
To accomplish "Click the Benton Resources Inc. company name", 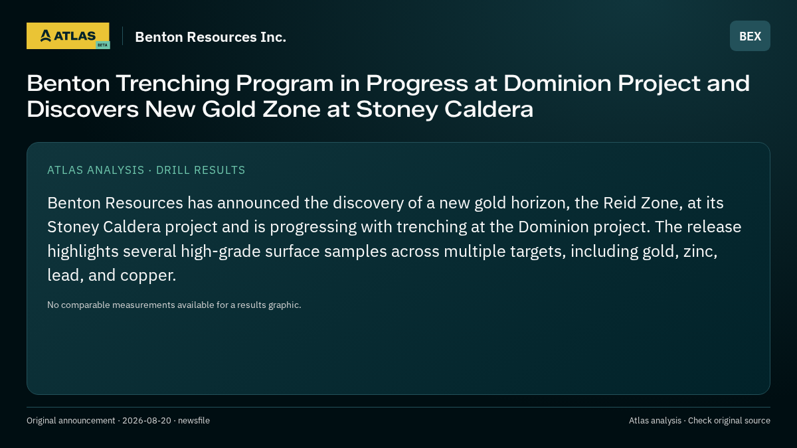I will (211, 37).
